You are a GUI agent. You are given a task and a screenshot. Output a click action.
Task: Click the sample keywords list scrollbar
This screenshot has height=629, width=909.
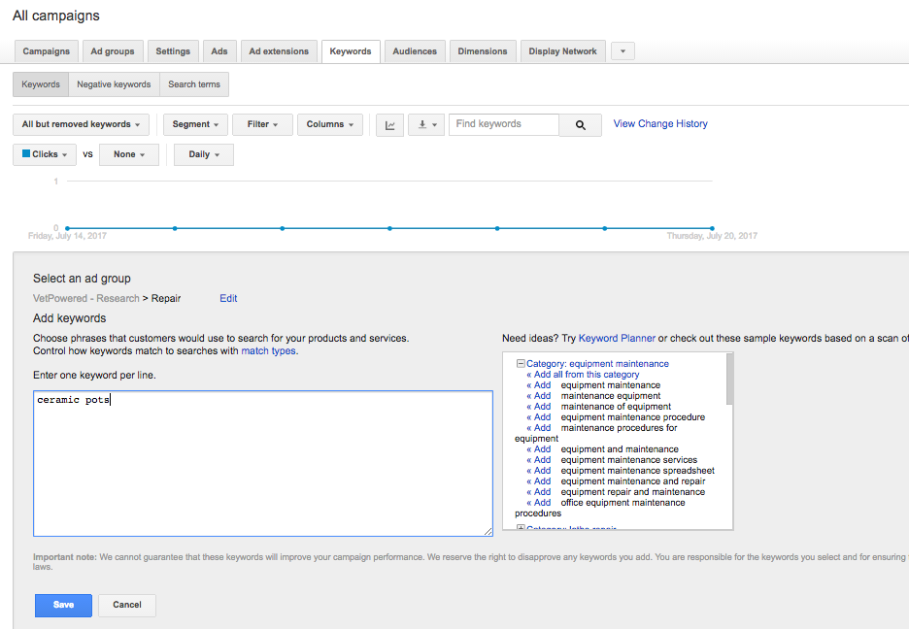(729, 380)
